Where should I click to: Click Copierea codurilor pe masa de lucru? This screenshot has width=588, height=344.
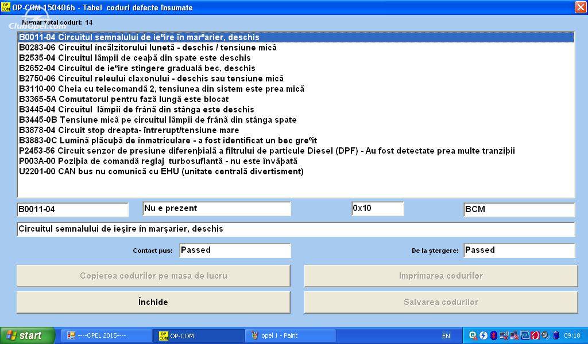pyautogui.click(x=153, y=276)
